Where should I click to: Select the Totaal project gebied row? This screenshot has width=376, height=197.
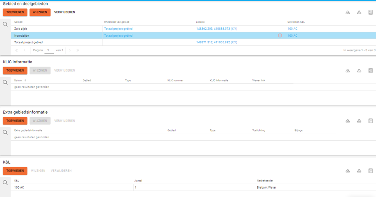28,42
